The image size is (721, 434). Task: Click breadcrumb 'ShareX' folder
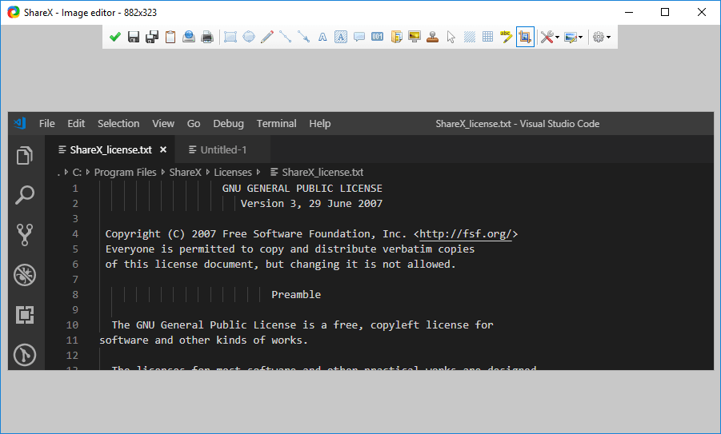point(186,172)
